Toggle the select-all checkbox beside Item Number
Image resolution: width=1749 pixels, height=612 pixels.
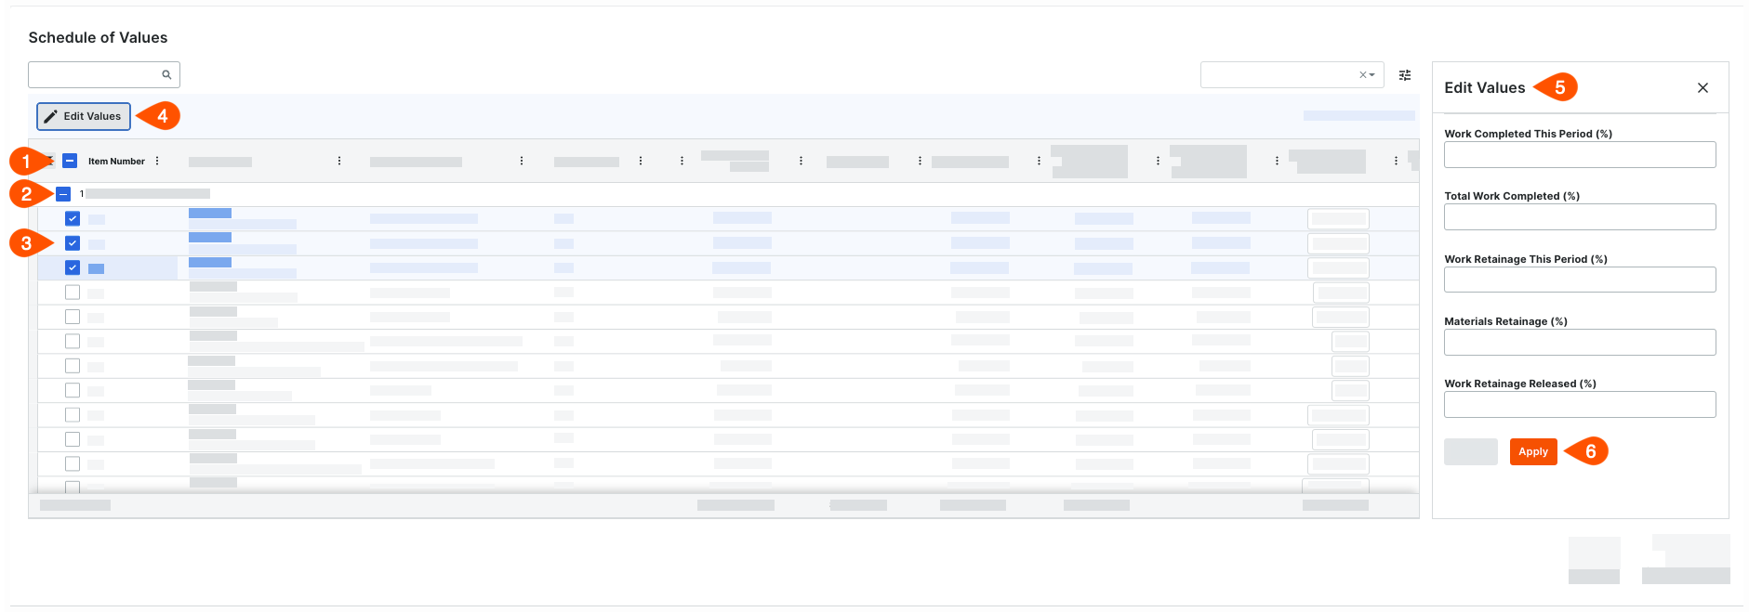(70, 161)
